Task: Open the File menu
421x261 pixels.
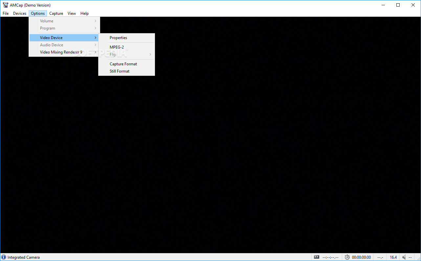Action: 5,13
